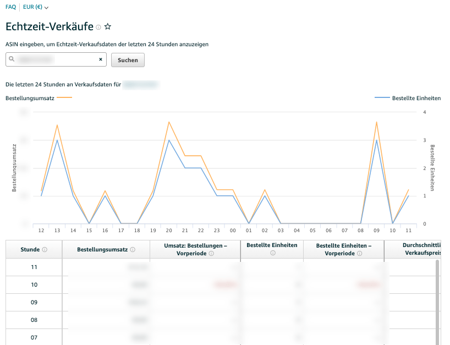Click the table's vertical scrollbar
The width and height of the screenshot is (450, 345).
click(x=438, y=297)
